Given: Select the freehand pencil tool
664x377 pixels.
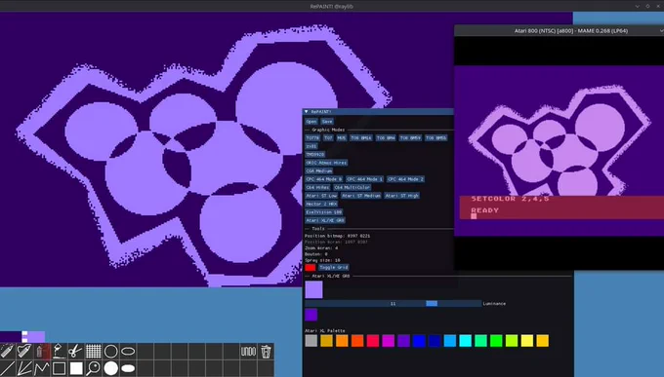Looking at the screenshot, I should coord(24,352).
